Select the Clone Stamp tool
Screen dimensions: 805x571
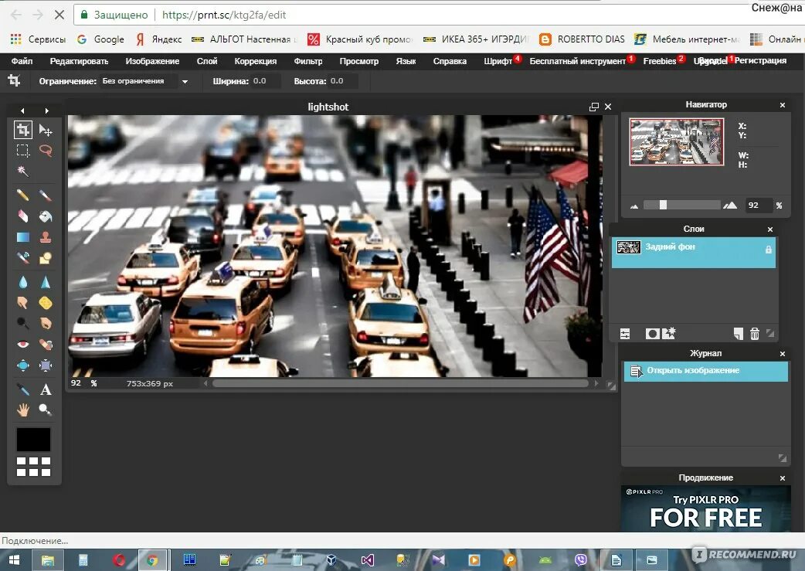(x=46, y=237)
